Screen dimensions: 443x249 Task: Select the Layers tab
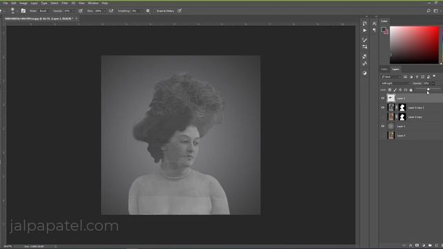point(395,69)
